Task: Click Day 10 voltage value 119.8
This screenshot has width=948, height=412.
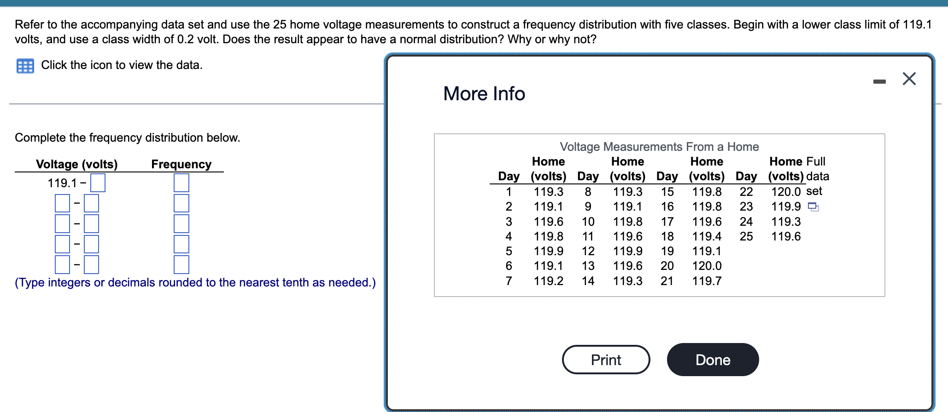Action: tap(627, 222)
